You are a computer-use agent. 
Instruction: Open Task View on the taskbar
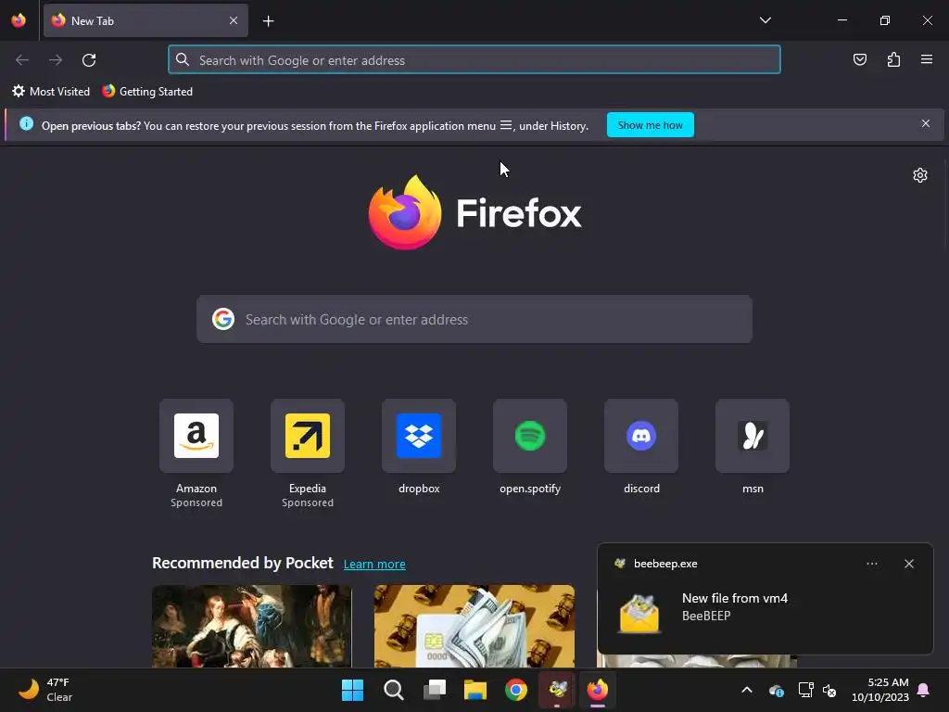tap(435, 690)
